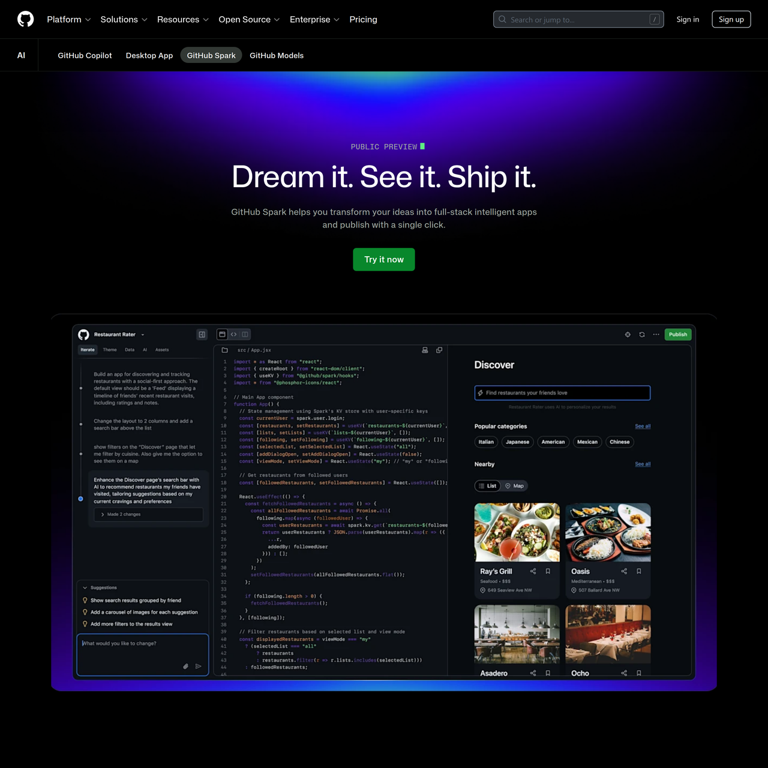768x768 pixels.
Task: Click the Search or jump to field
Action: click(x=578, y=19)
